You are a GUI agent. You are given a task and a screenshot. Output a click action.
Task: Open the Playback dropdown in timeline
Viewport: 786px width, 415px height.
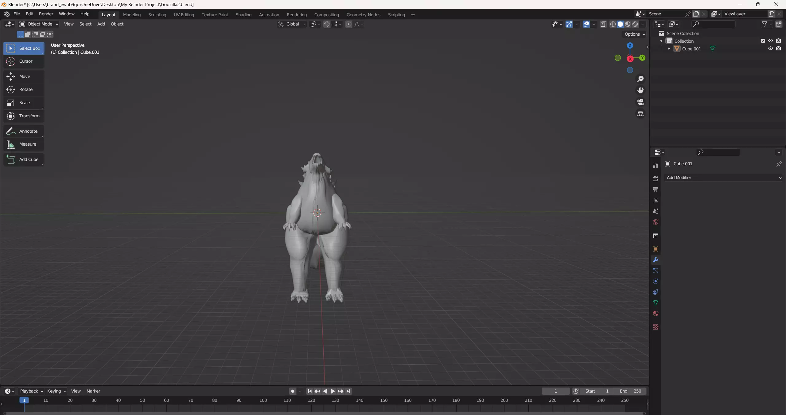click(x=31, y=391)
